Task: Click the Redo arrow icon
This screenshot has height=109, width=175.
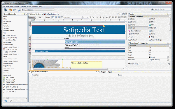Action: tap(14, 10)
